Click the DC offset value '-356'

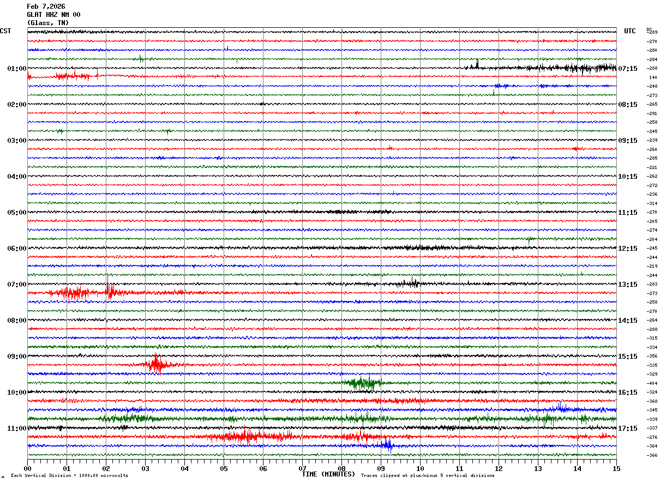pos(652,356)
